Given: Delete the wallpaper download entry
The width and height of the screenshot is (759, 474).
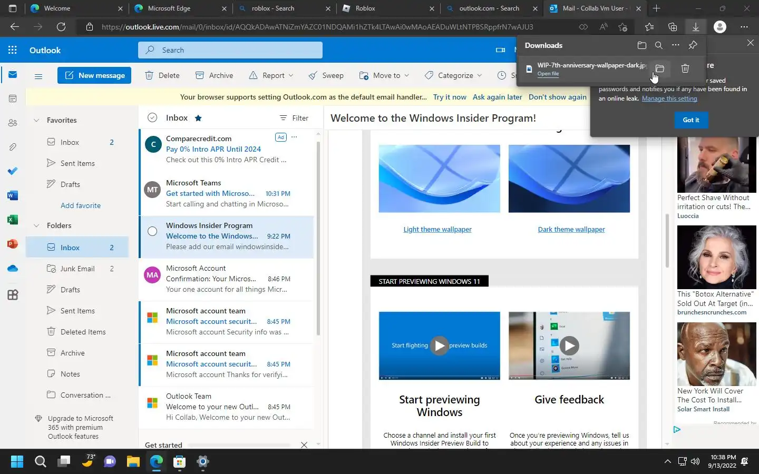Looking at the screenshot, I should coord(685,68).
